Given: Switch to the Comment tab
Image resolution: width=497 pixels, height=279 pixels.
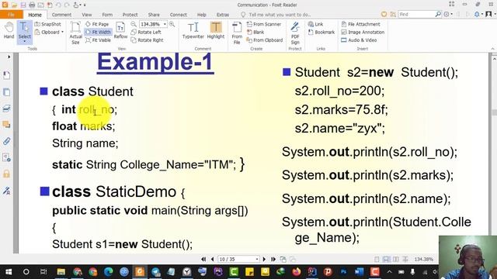Looking at the screenshot, I should pyautogui.click(x=61, y=15).
